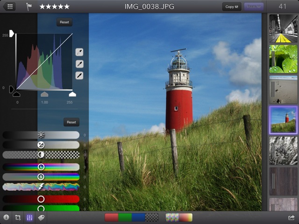Image resolution: width=299 pixels, height=224 pixels.
Task: Toggle the adjustments sliders panel
Action: (29, 217)
